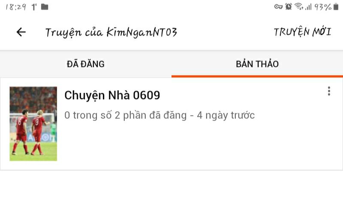Viewport: 343px width, 210px height.
Task: Tap the 0 trong số 2 phần status line
Action: point(159,115)
